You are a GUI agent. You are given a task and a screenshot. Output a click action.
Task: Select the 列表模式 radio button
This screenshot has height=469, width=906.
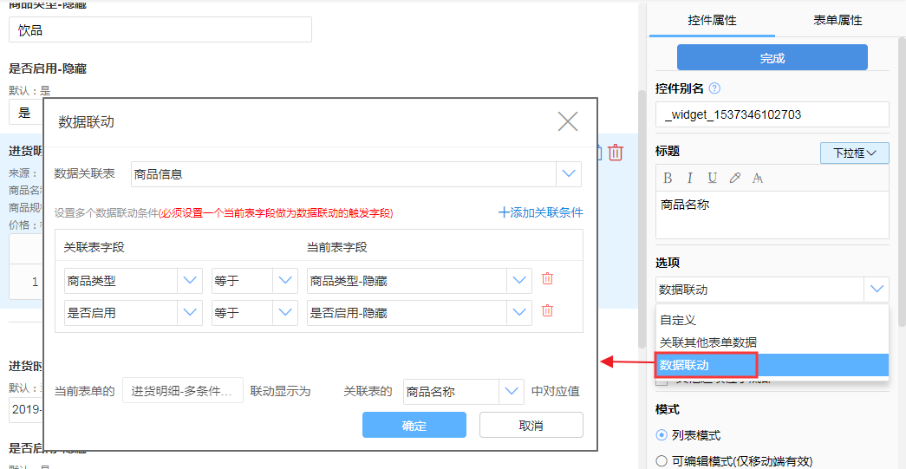[x=662, y=435]
